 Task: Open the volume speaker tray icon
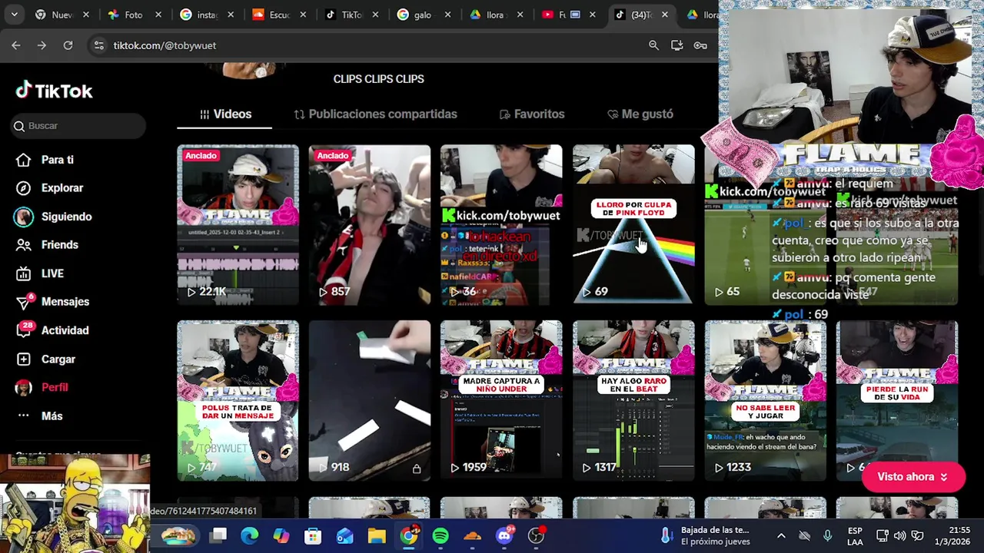pos(899,535)
